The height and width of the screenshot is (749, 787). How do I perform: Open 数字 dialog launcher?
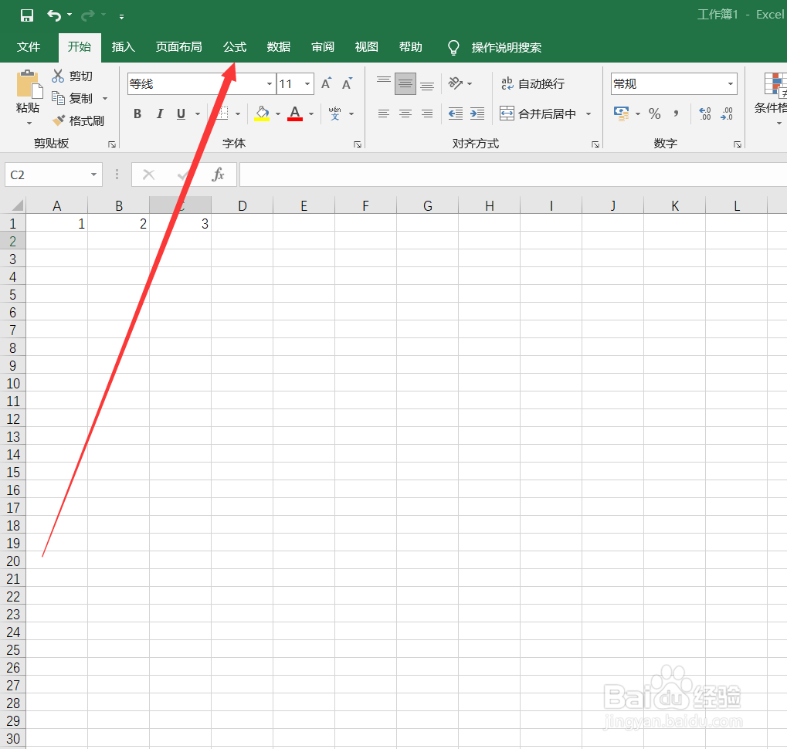(x=738, y=144)
